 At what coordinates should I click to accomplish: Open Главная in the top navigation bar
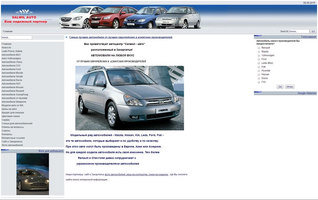point(8,31)
